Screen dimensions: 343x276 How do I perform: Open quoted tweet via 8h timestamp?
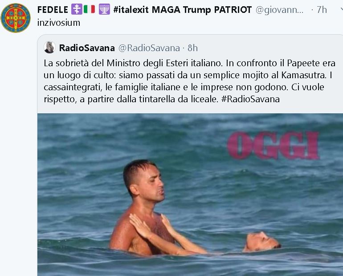pyautogui.click(x=192, y=48)
